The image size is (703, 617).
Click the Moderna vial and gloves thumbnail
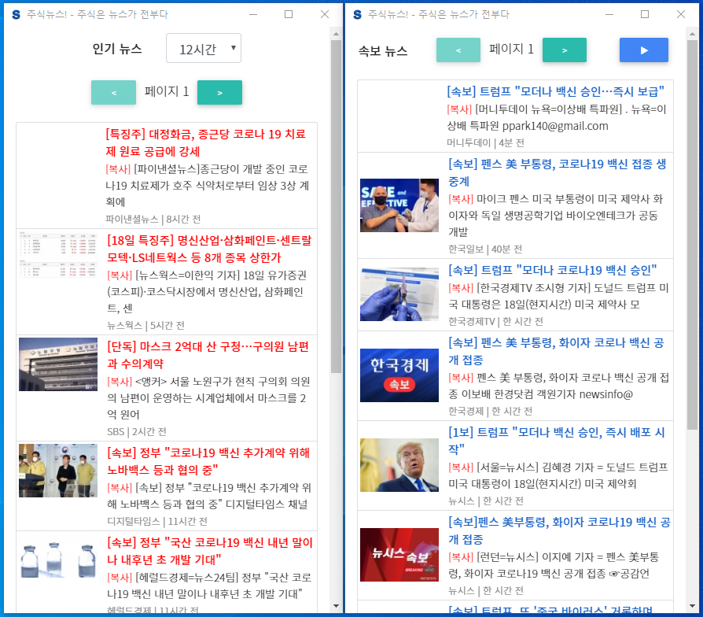[399, 294]
